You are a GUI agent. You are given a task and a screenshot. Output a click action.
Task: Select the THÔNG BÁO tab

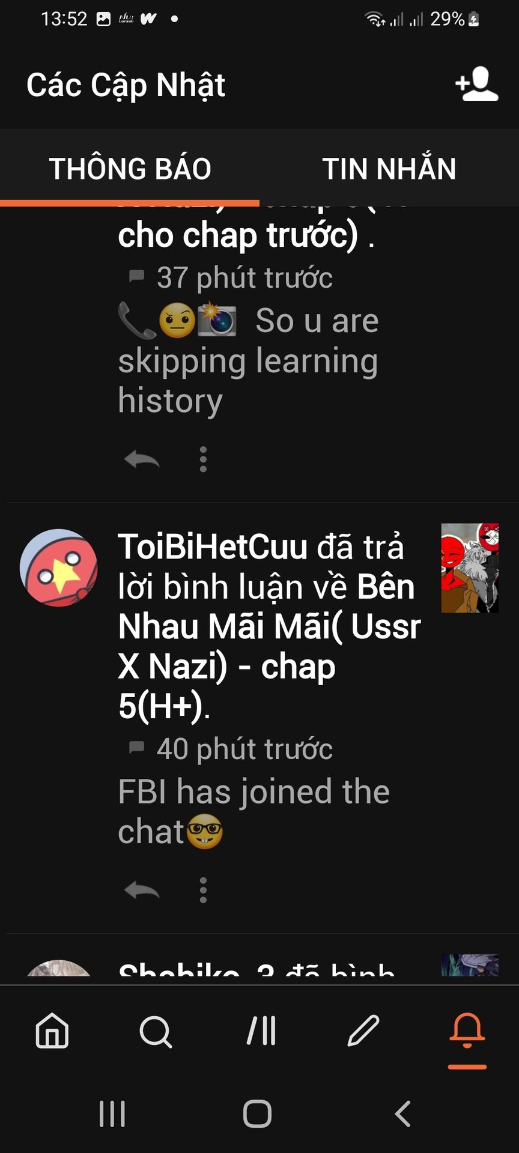click(x=130, y=168)
